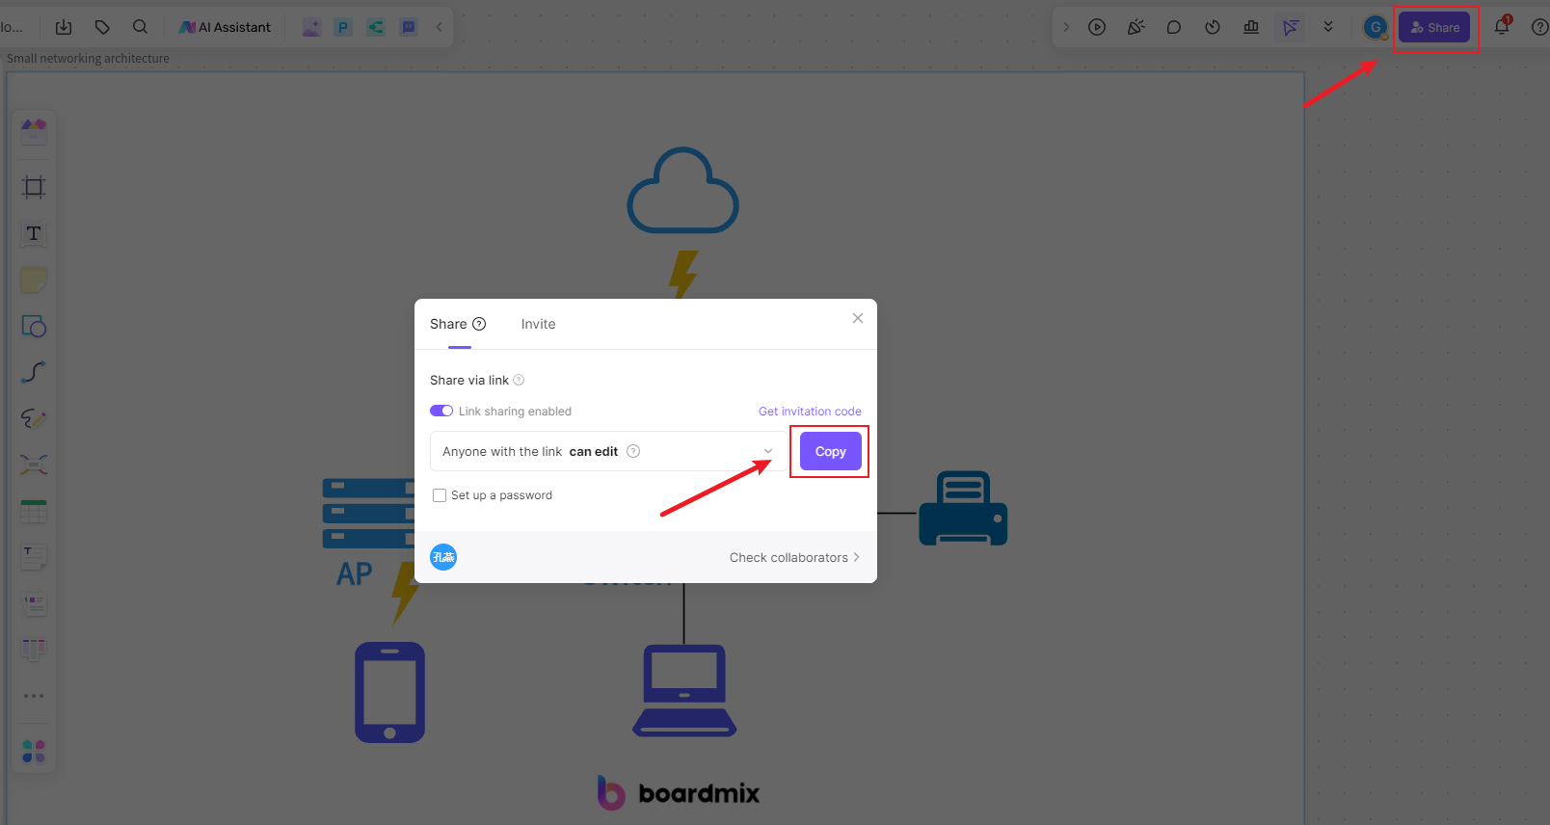Viewport: 1550px width, 825px height.
Task: Select the cloud shape on canvas
Action: tap(682, 190)
